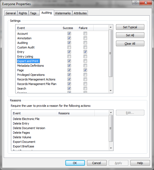The height and width of the screenshot is (170, 154).
Task: Go to the Attributes tab
Action: click(x=80, y=13)
